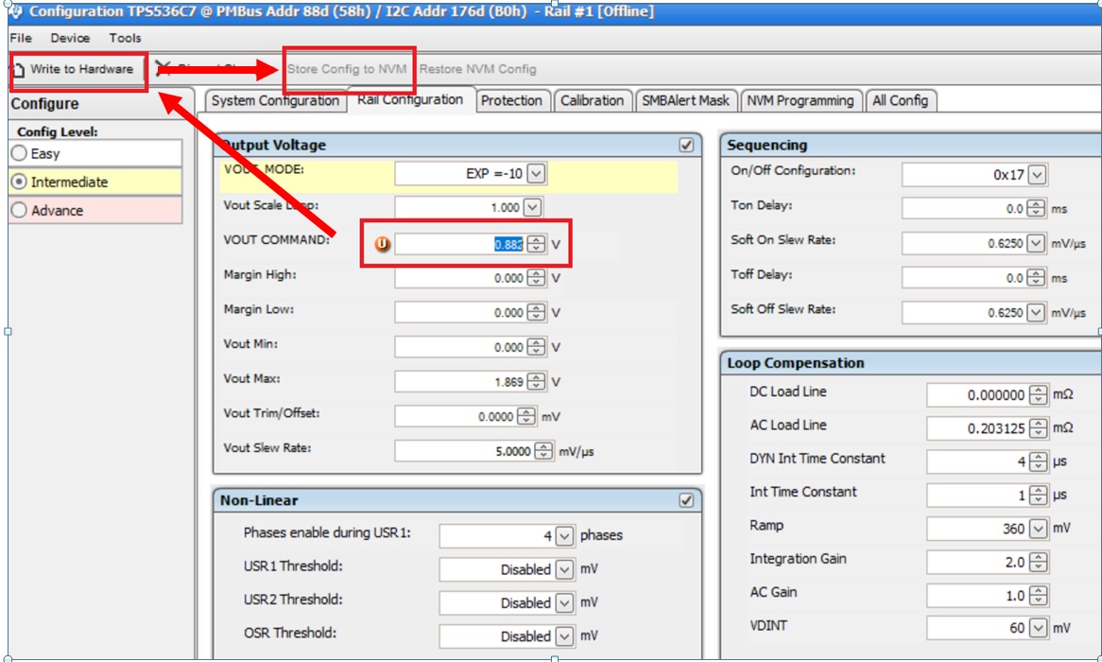Click the application icon in the title bar
Screen dimensions: 1102x662
tap(14, 11)
